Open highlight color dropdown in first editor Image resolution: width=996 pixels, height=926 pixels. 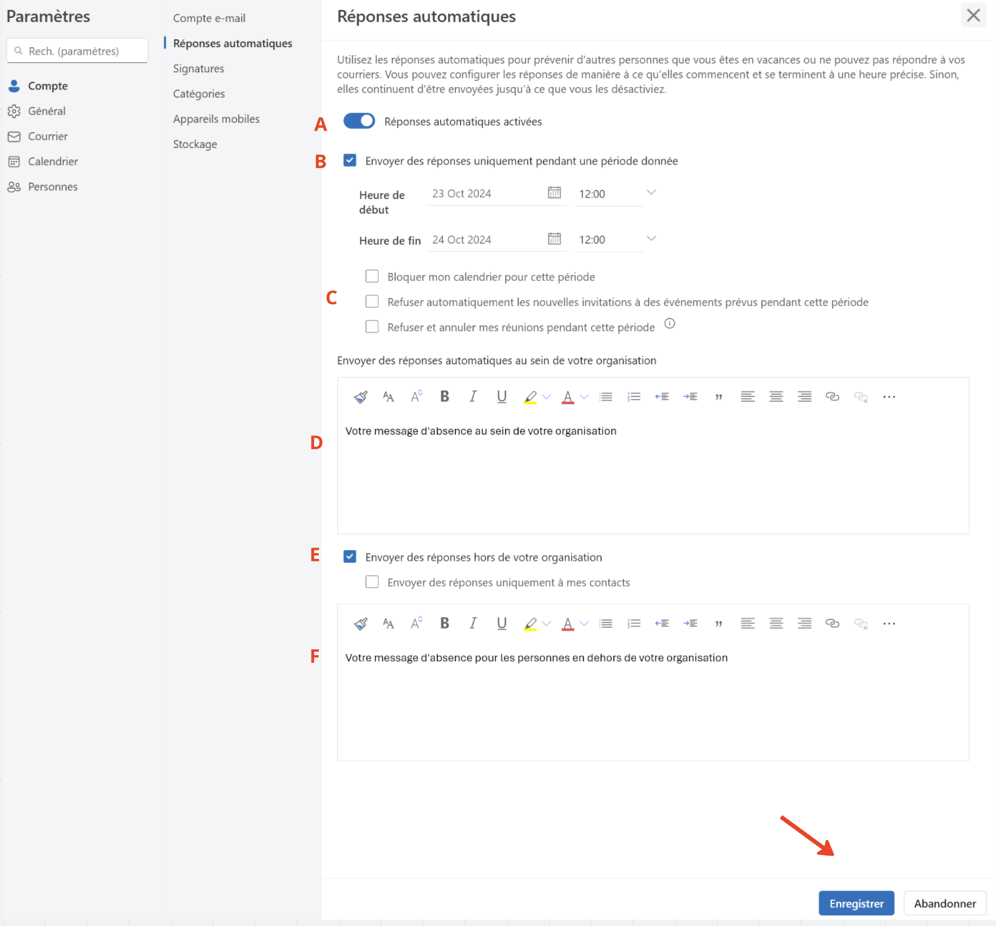point(546,397)
